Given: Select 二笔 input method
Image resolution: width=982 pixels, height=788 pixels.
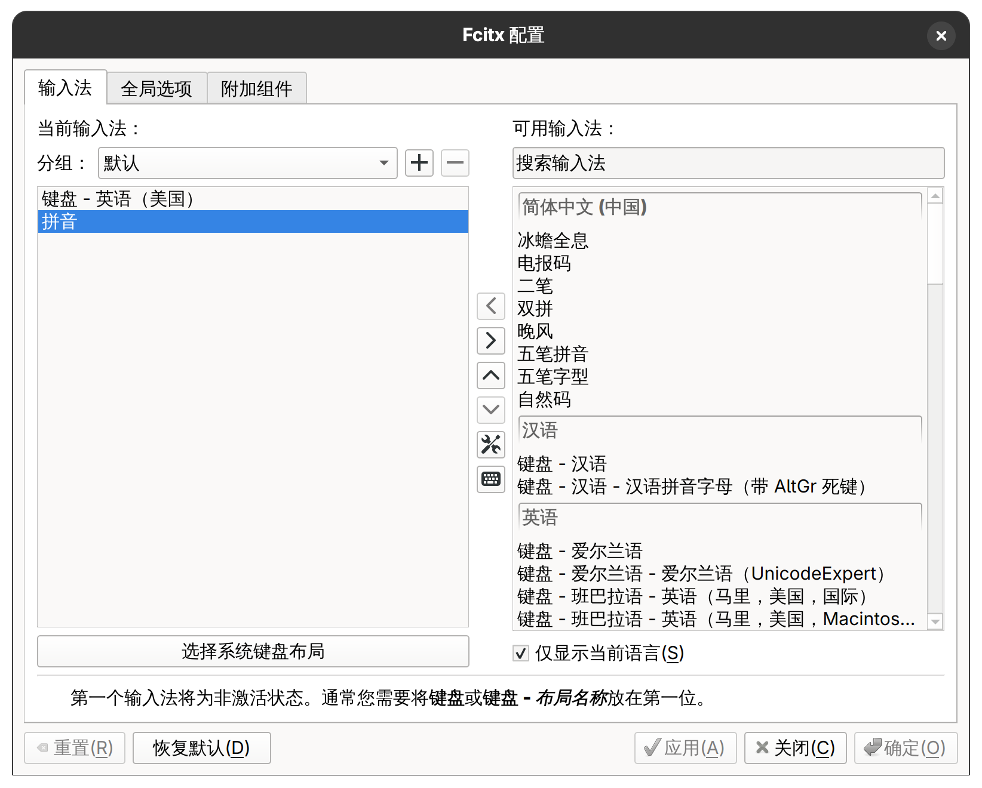Looking at the screenshot, I should pos(720,286).
